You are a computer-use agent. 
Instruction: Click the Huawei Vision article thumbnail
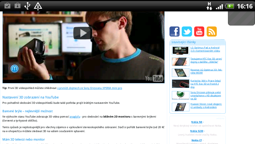click(x=180, y=107)
